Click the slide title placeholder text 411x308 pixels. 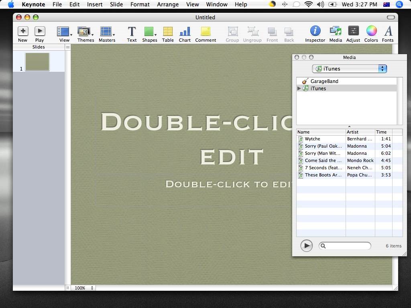197,139
